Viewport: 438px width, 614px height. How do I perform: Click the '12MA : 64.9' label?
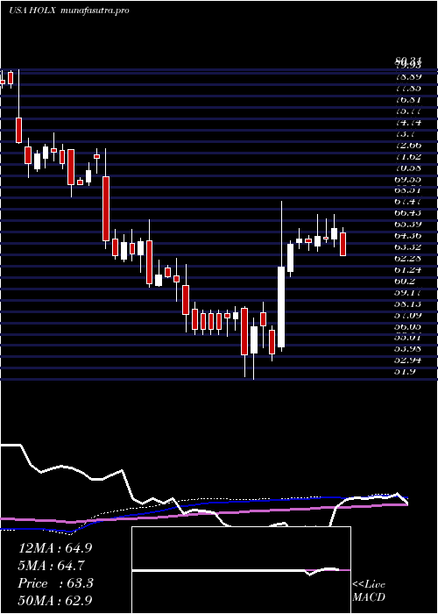[x=55, y=548]
